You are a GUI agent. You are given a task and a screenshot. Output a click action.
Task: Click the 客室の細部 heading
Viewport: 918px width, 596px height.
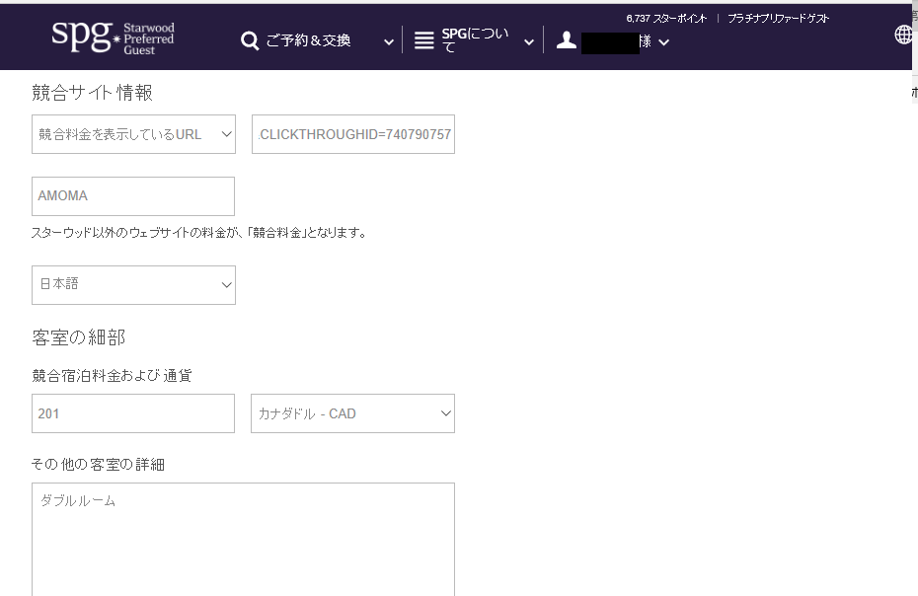click(x=78, y=337)
